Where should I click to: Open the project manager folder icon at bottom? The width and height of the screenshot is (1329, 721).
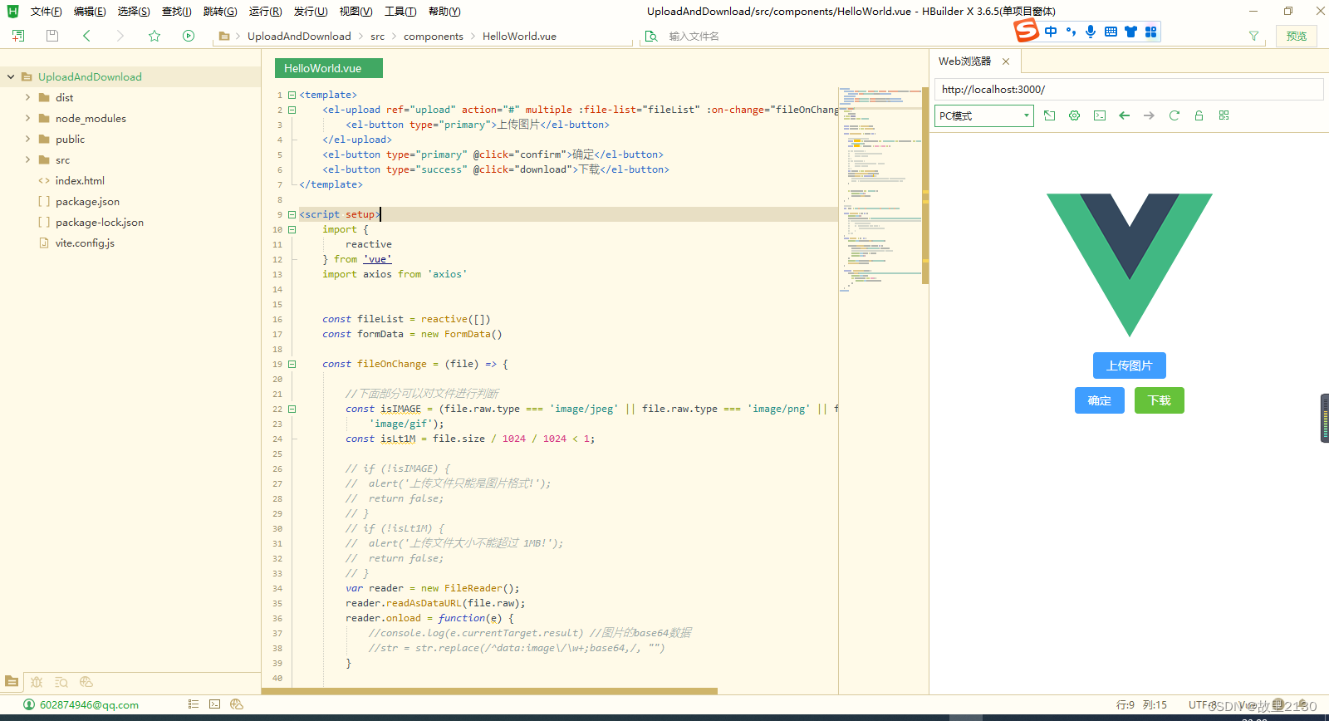point(12,681)
